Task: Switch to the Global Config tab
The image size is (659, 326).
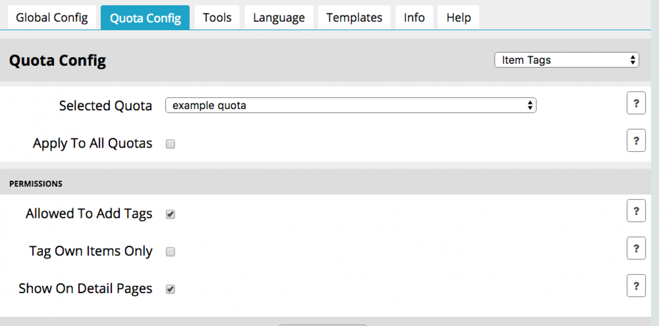Action: 52,18
